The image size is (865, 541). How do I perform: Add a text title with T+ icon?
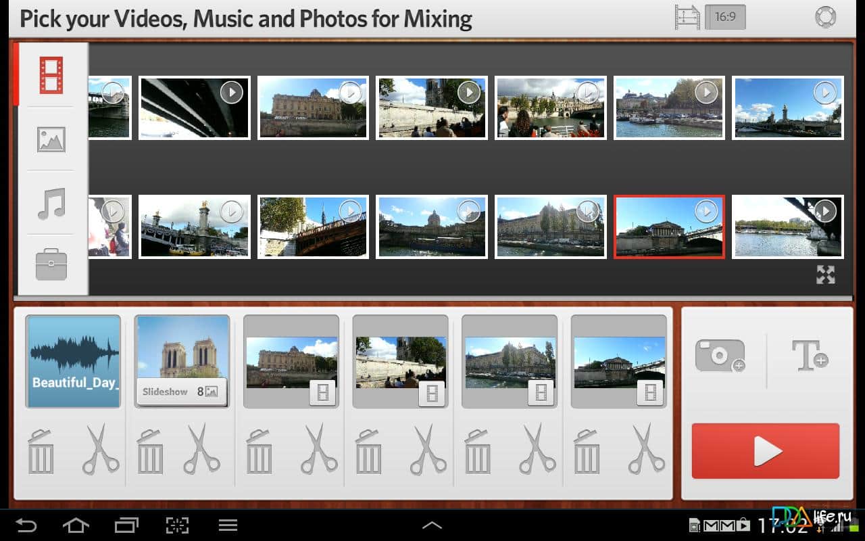tap(810, 355)
